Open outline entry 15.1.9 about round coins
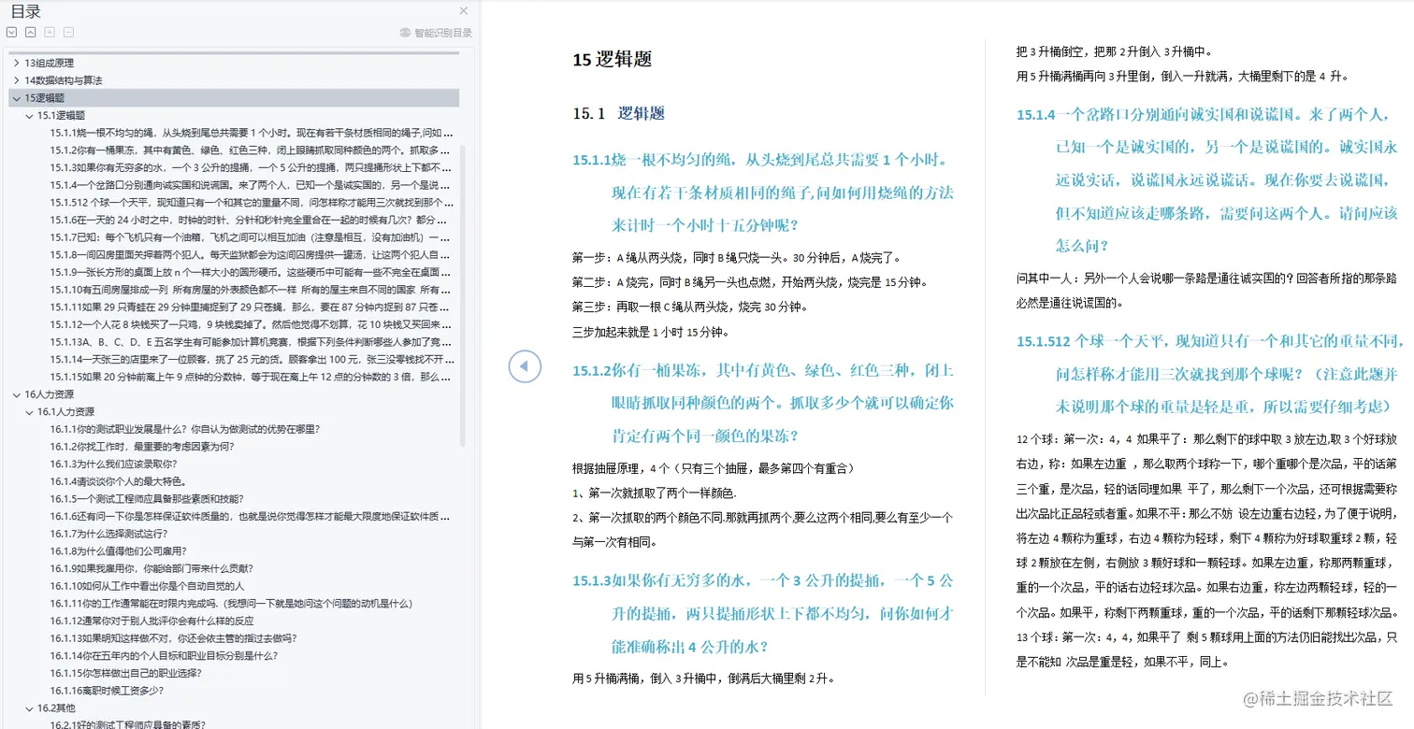Screen dimensions: 1414x729 pos(252,272)
